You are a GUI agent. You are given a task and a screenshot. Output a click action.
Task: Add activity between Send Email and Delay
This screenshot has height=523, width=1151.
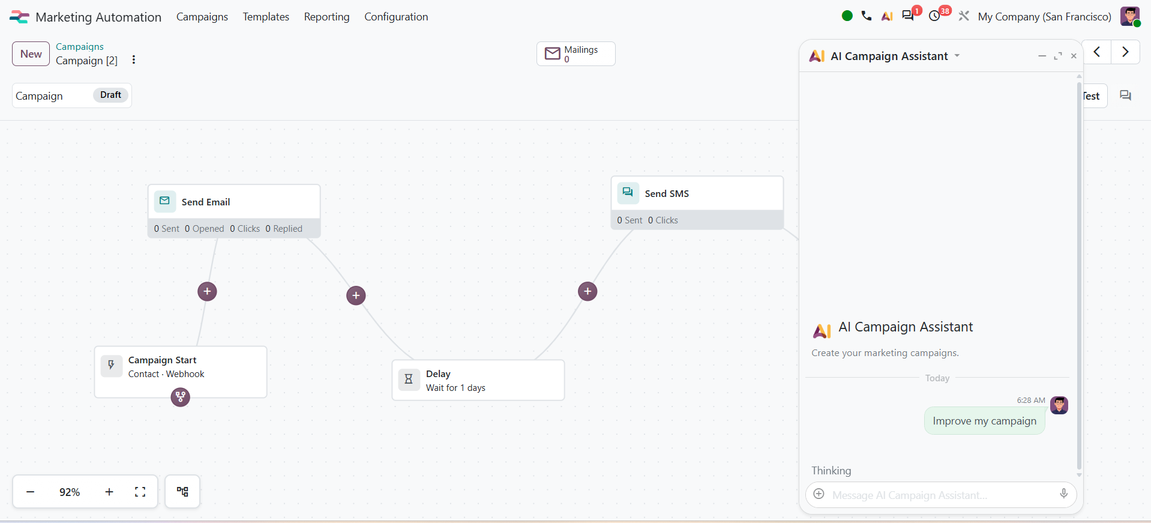tap(356, 295)
